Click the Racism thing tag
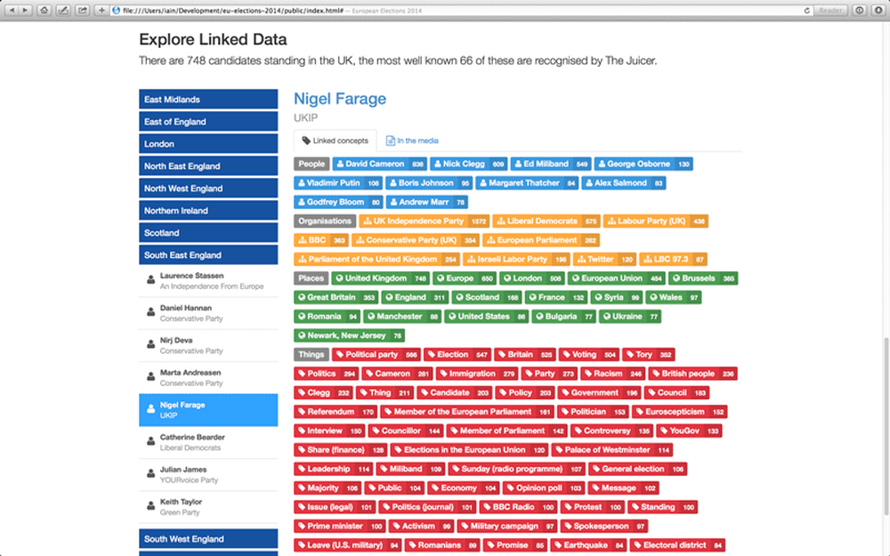Screen dimensions: 890x556 pyautogui.click(x=613, y=374)
